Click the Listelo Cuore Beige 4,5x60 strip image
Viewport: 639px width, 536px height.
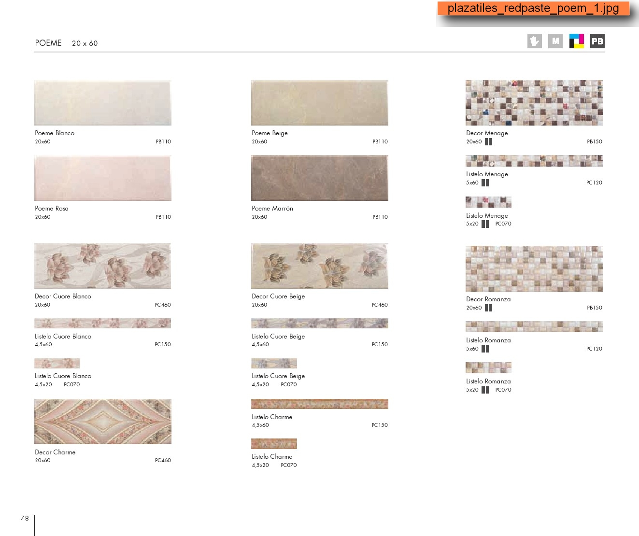320,324
